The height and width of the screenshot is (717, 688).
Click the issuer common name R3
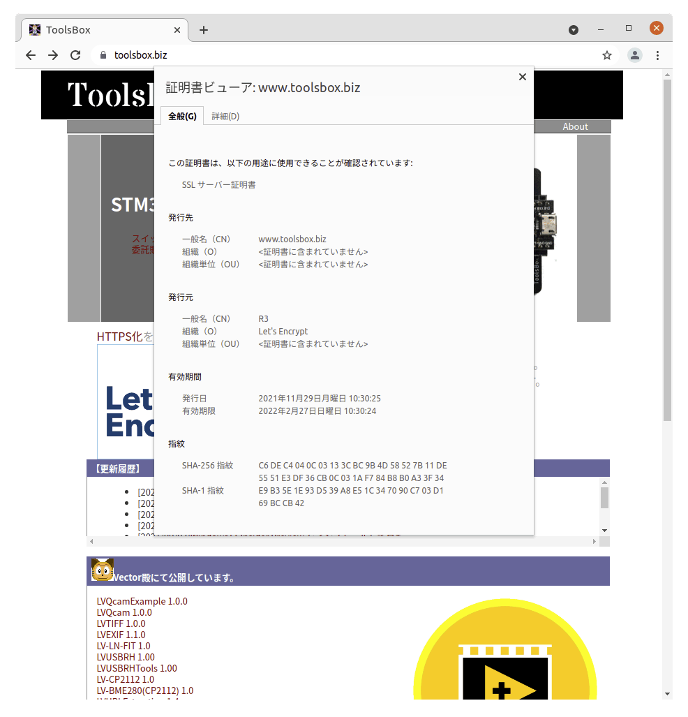(x=263, y=319)
